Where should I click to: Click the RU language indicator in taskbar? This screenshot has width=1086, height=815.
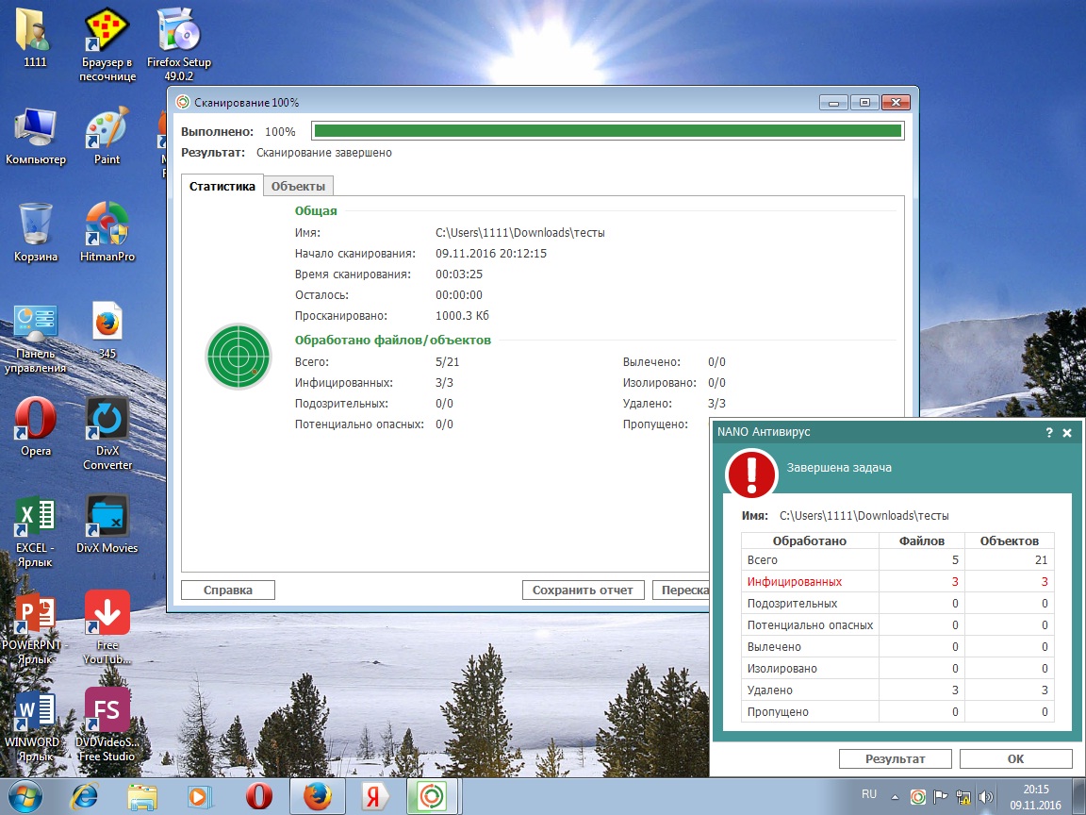point(869,794)
